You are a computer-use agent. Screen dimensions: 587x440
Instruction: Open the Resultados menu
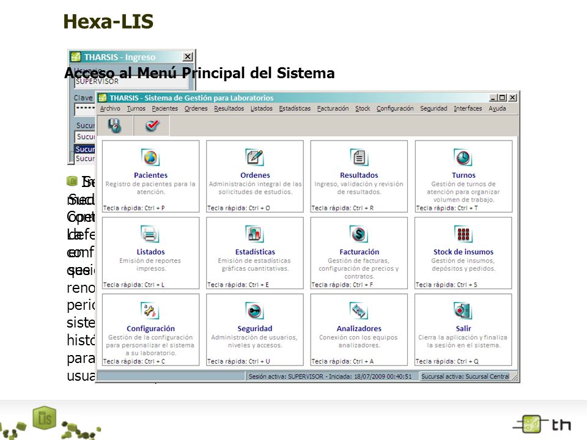coord(229,109)
